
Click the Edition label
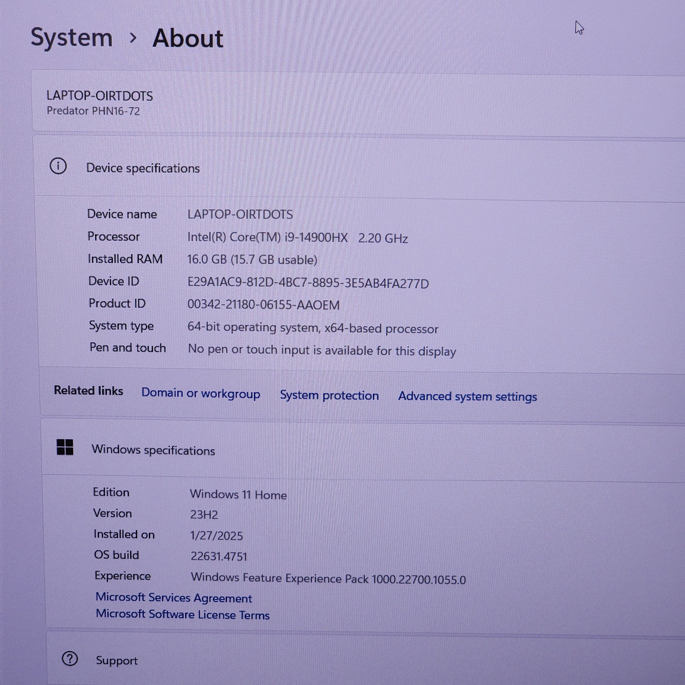[111, 492]
